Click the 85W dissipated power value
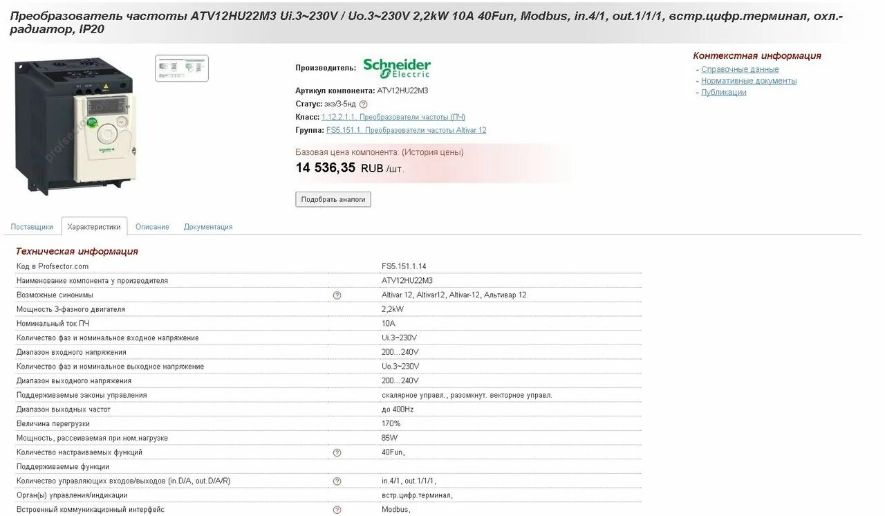This screenshot has height=516, width=885. 390,439
